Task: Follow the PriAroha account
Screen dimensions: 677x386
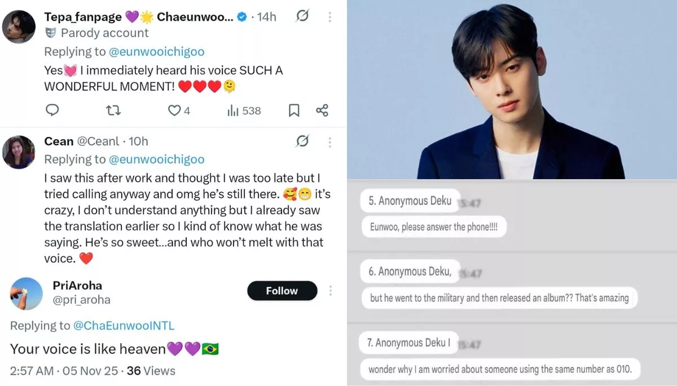Action: coord(282,291)
